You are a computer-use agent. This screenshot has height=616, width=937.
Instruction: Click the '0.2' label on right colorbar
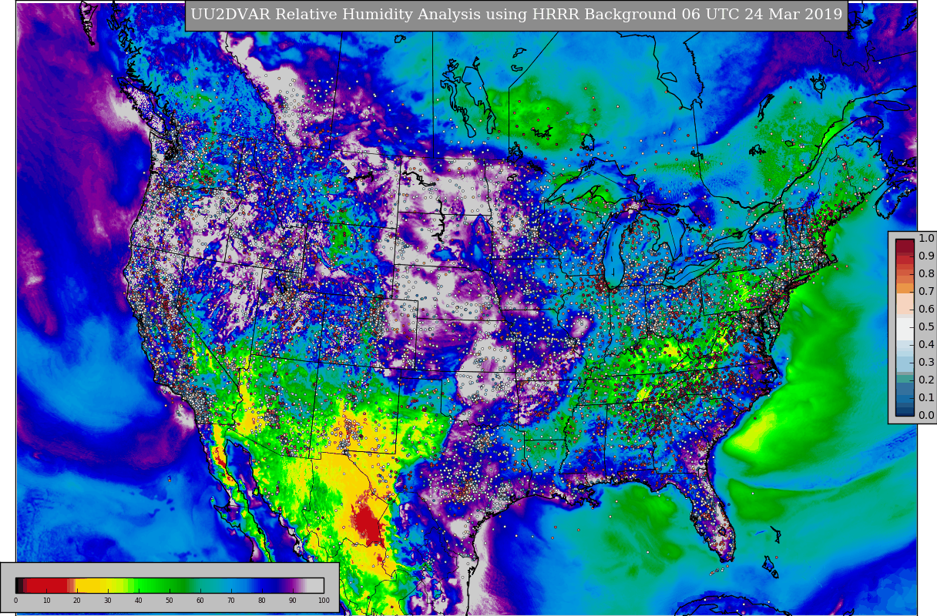pyautogui.click(x=926, y=380)
